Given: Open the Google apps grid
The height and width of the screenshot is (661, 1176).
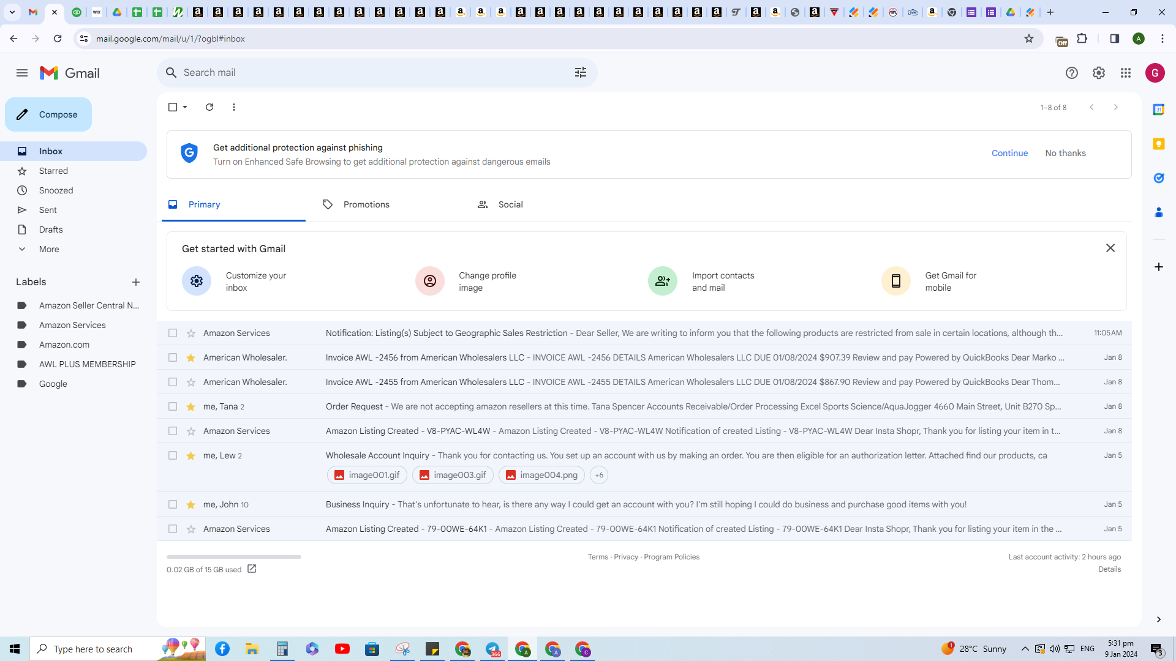Looking at the screenshot, I should 1126,73.
